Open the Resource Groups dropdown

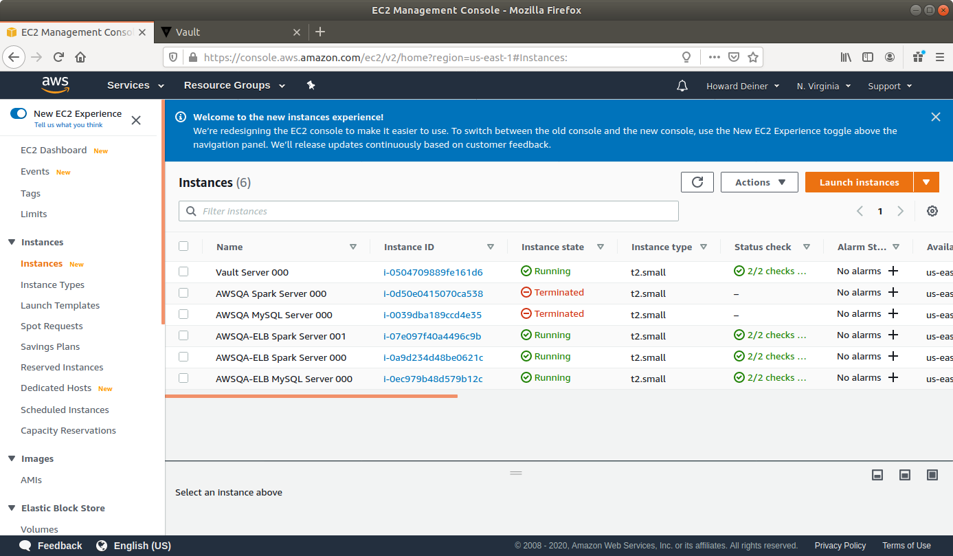click(x=235, y=85)
